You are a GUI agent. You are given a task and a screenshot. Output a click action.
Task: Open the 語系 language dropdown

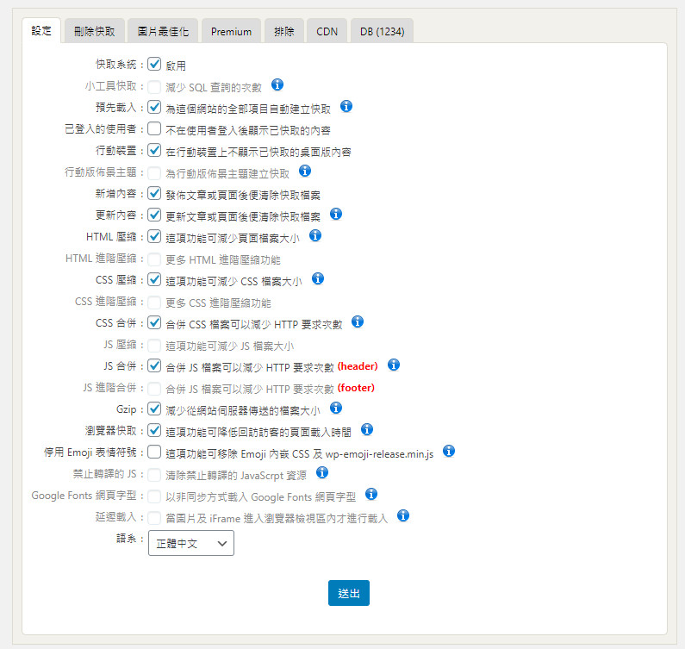pyautogui.click(x=190, y=543)
